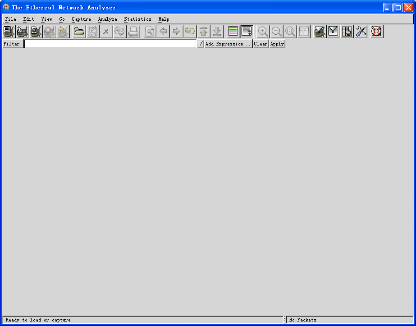
Task: Toggle colorize packet list
Action: pyautogui.click(x=233, y=32)
